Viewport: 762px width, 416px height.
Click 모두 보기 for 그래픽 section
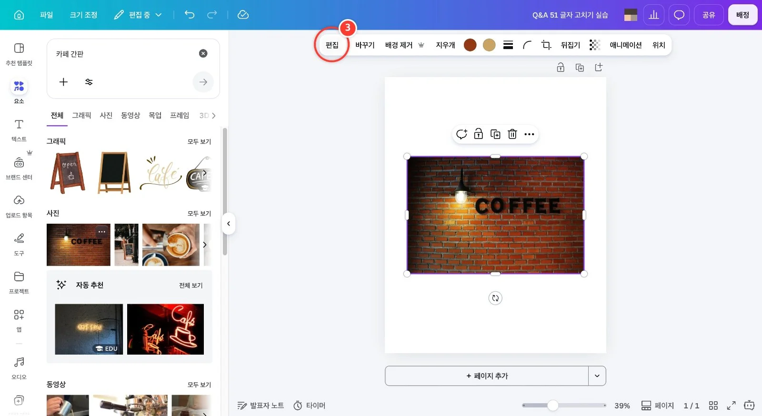tap(199, 141)
